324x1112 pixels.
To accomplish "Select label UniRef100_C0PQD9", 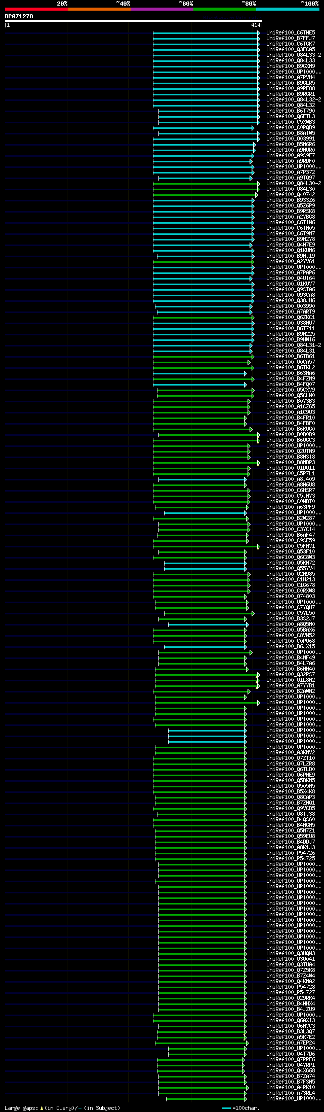I will coord(291,127).
